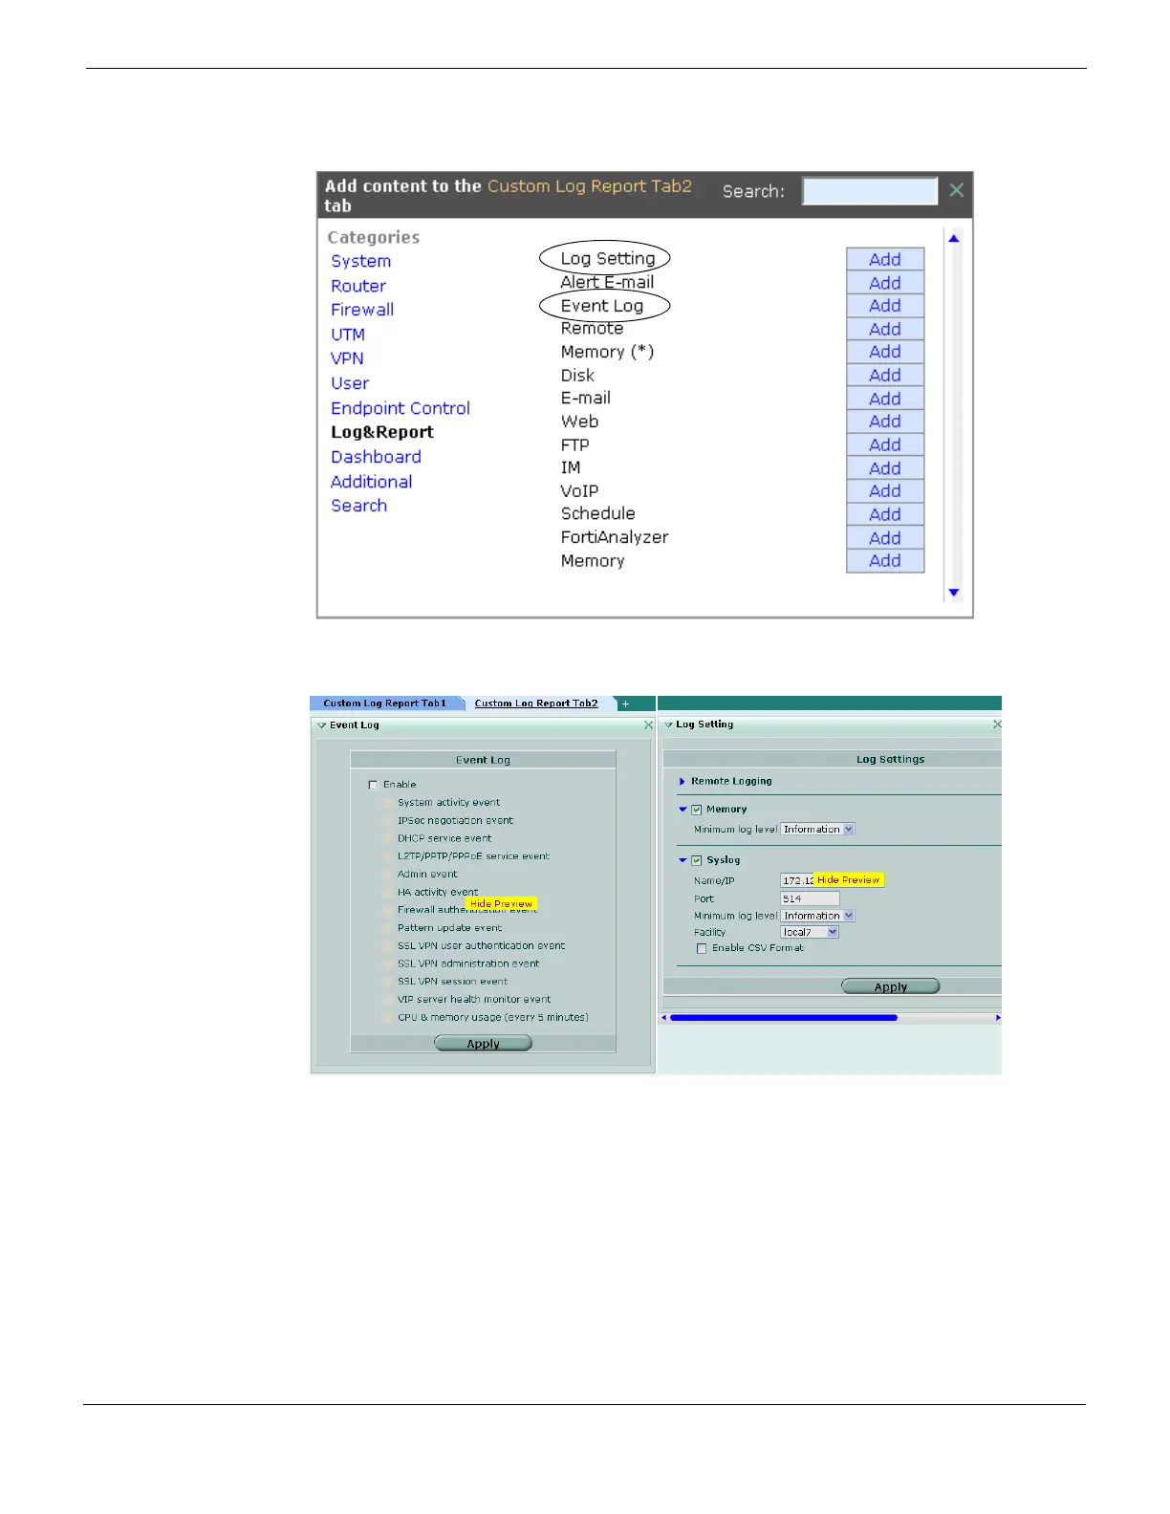Screen dimensions: 1170x1514
Task: Click the right arrow of the horizontal scrollbar
Action: pos(998,1018)
